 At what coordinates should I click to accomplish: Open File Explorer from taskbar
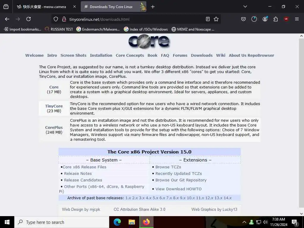132,222
